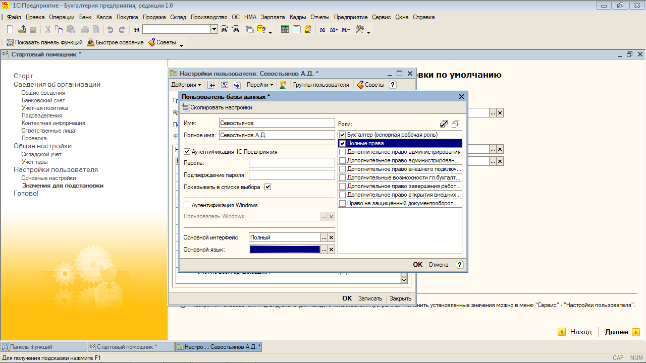The height and width of the screenshot is (363, 646).
Task: Click the Полное имя input field
Action: click(x=277, y=135)
